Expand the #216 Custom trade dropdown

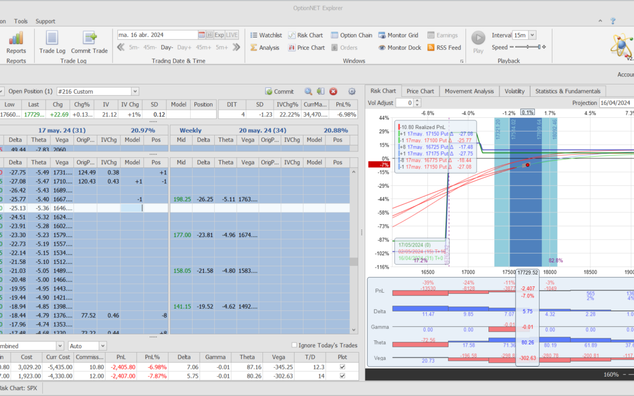135,92
